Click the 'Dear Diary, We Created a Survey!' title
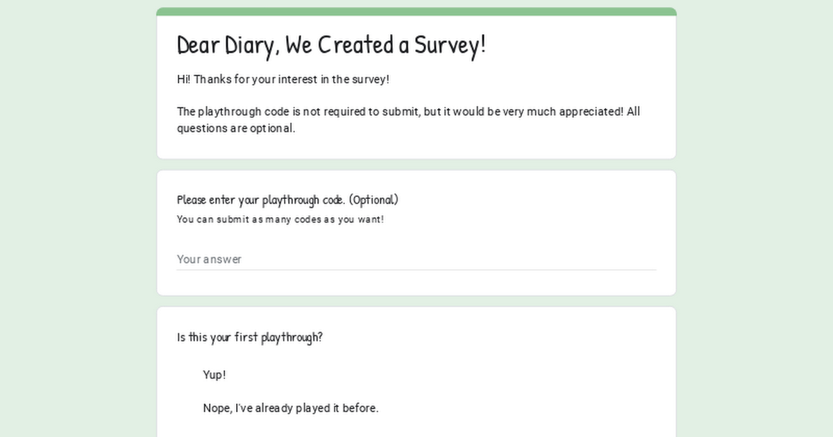 click(332, 45)
